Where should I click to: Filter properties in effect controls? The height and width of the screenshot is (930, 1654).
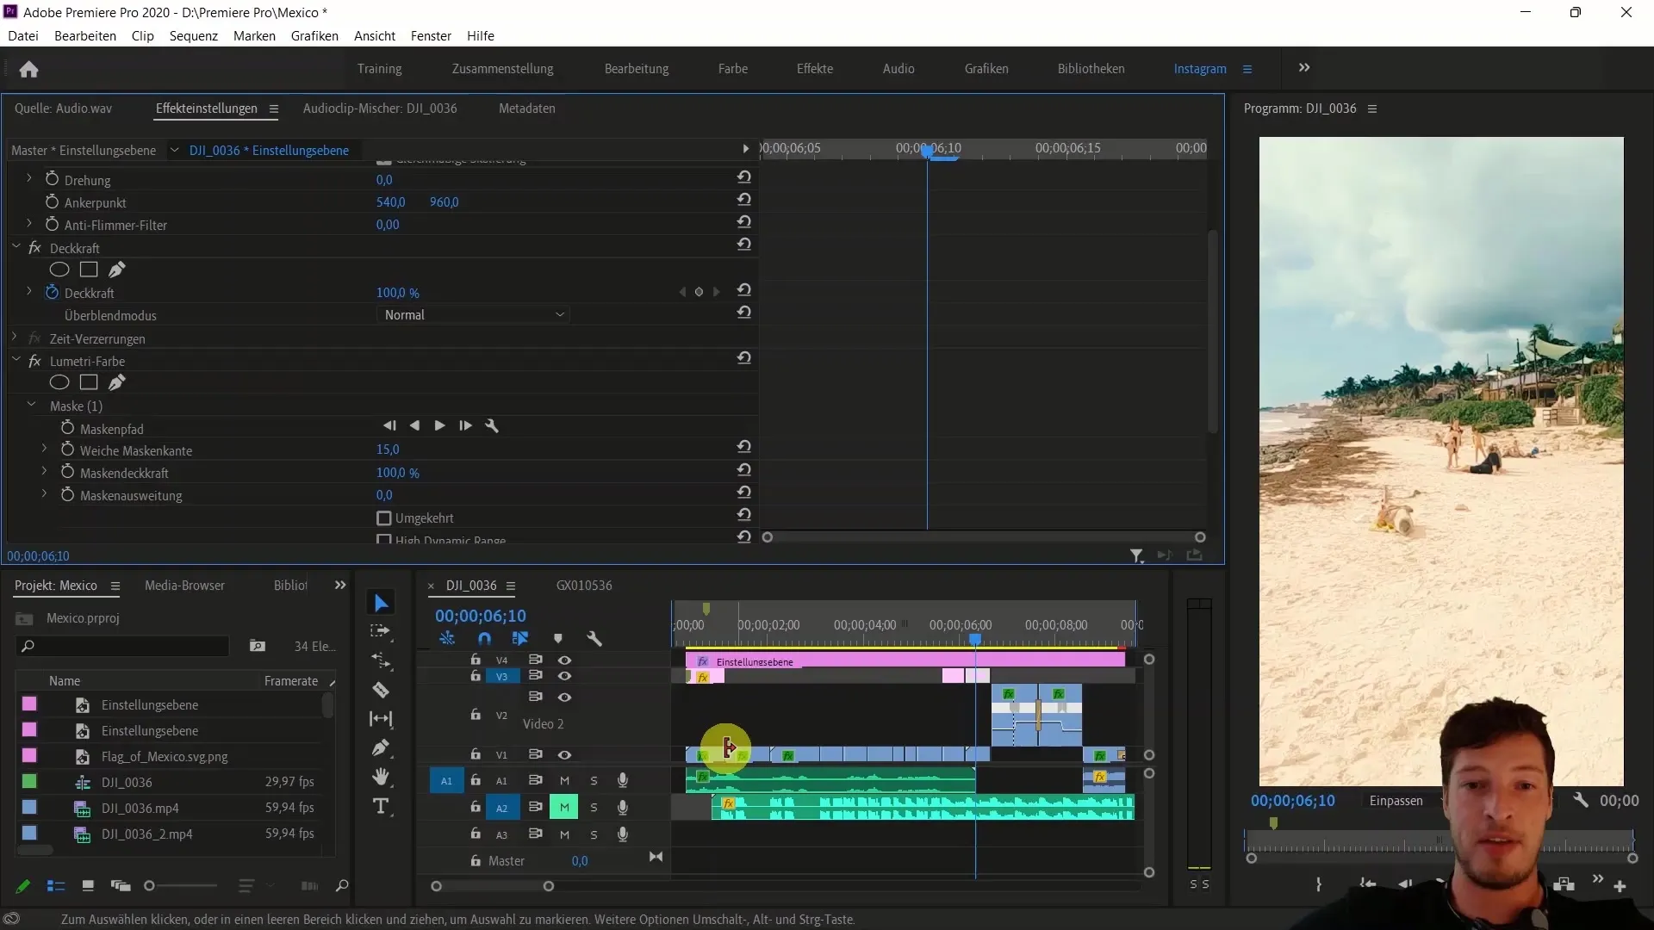[1136, 556]
